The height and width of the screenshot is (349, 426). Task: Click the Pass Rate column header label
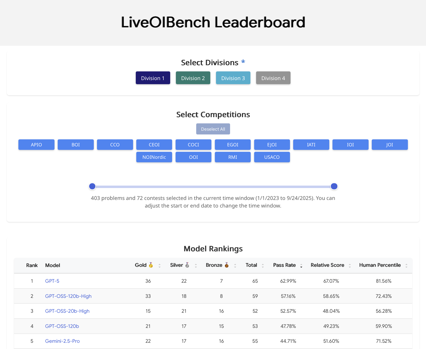(284, 265)
